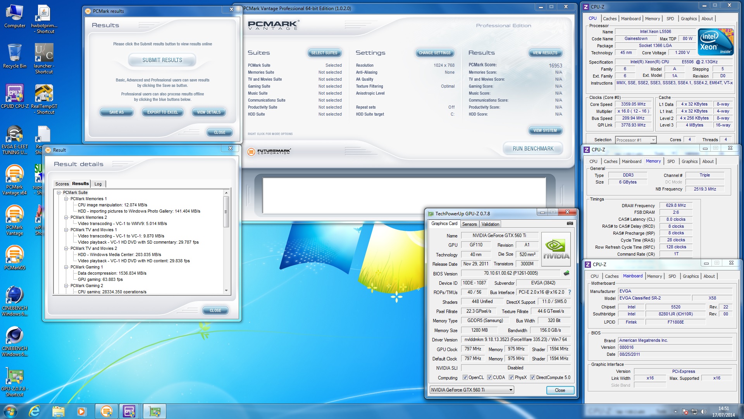This screenshot has width=744, height=419.
Task: Toggle the CUDA checkbox in GPU-Z
Action: coord(489,377)
